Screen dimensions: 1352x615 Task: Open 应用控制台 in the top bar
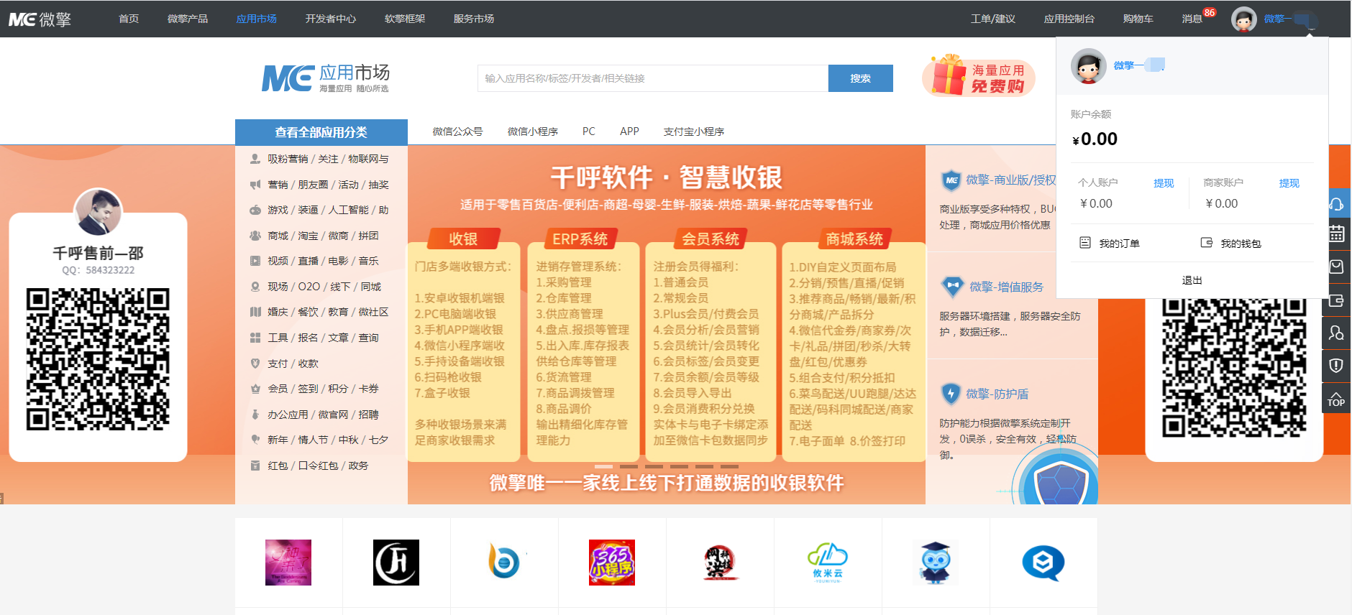coord(1069,19)
